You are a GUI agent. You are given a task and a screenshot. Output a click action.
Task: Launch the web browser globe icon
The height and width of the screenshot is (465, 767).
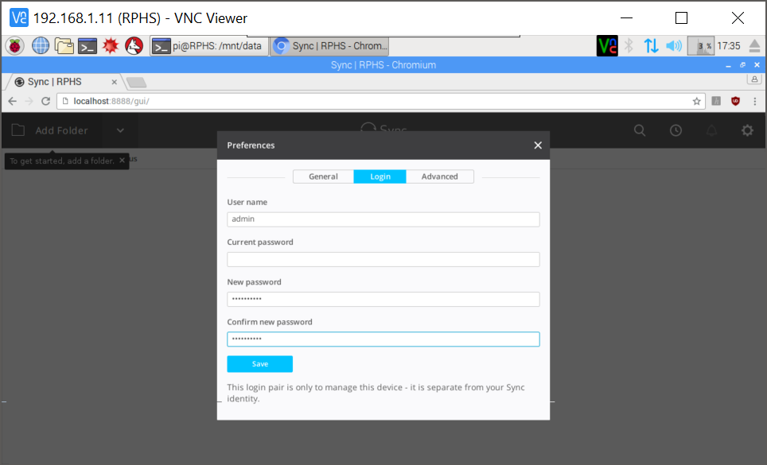(x=41, y=46)
